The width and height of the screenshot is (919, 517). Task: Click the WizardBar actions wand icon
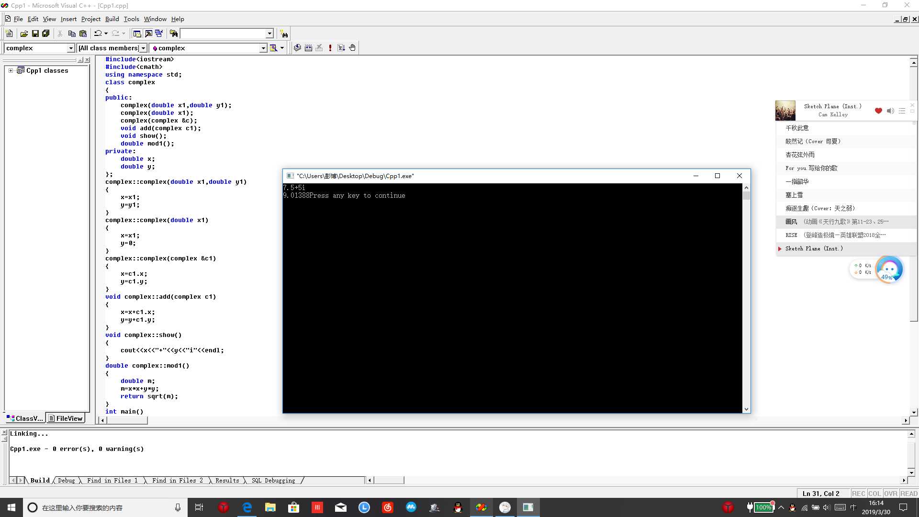pos(273,48)
